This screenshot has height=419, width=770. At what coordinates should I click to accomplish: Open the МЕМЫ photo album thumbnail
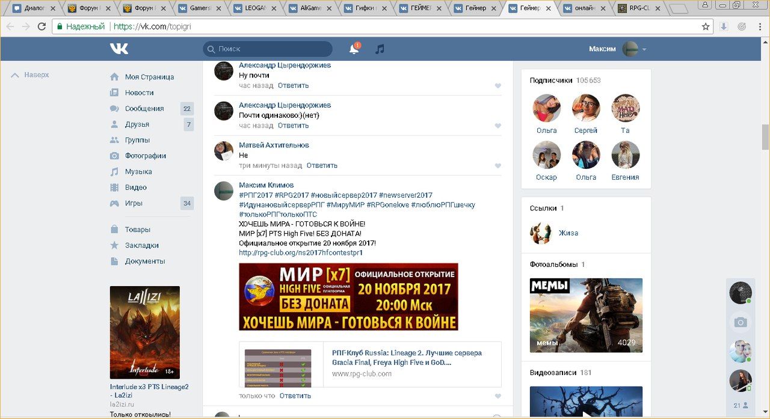(585, 316)
